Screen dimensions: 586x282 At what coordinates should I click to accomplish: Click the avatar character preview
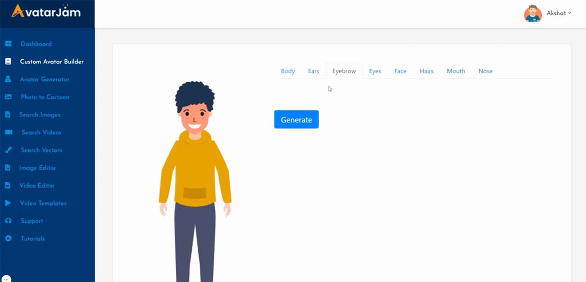195,181
